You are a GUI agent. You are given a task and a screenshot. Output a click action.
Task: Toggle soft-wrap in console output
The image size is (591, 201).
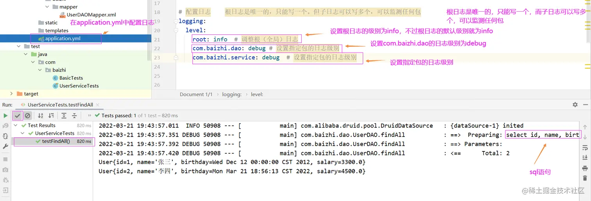click(x=585, y=148)
